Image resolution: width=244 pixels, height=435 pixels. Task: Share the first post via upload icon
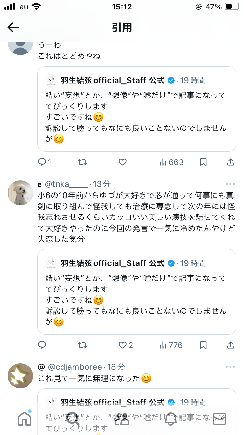point(230,162)
